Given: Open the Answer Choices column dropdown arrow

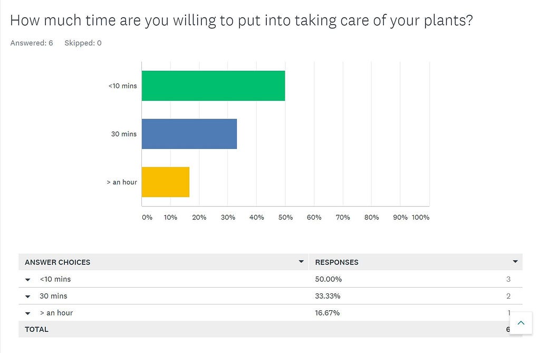Looking at the screenshot, I should [x=301, y=262].
